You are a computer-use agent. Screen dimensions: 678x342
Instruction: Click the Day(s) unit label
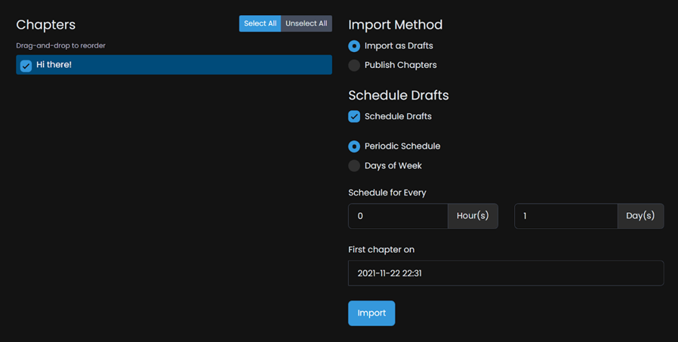click(x=640, y=216)
